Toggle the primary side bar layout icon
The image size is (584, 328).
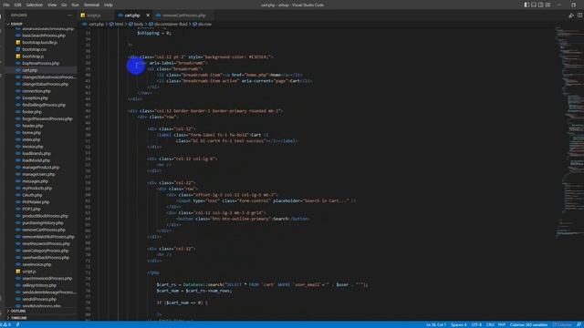click(x=527, y=5)
